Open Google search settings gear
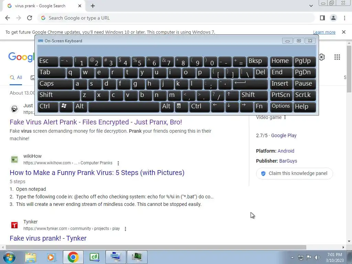Image resolution: width=352 pixels, height=264 pixels. click(322, 57)
